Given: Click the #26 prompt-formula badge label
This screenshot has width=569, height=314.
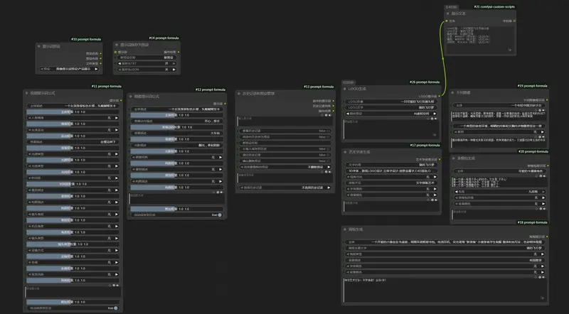Looking at the screenshot, I should point(425,82).
